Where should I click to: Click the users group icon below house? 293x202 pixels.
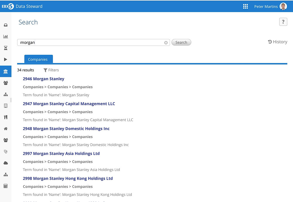pyautogui.click(x=6, y=140)
